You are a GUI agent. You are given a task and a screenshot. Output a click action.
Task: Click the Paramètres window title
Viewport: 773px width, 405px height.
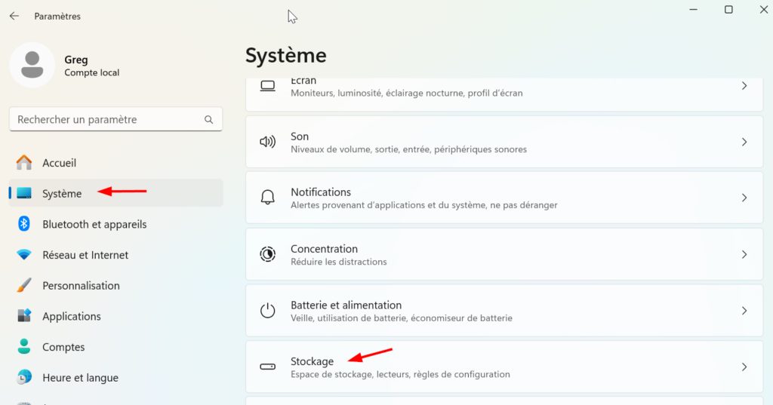[57, 16]
